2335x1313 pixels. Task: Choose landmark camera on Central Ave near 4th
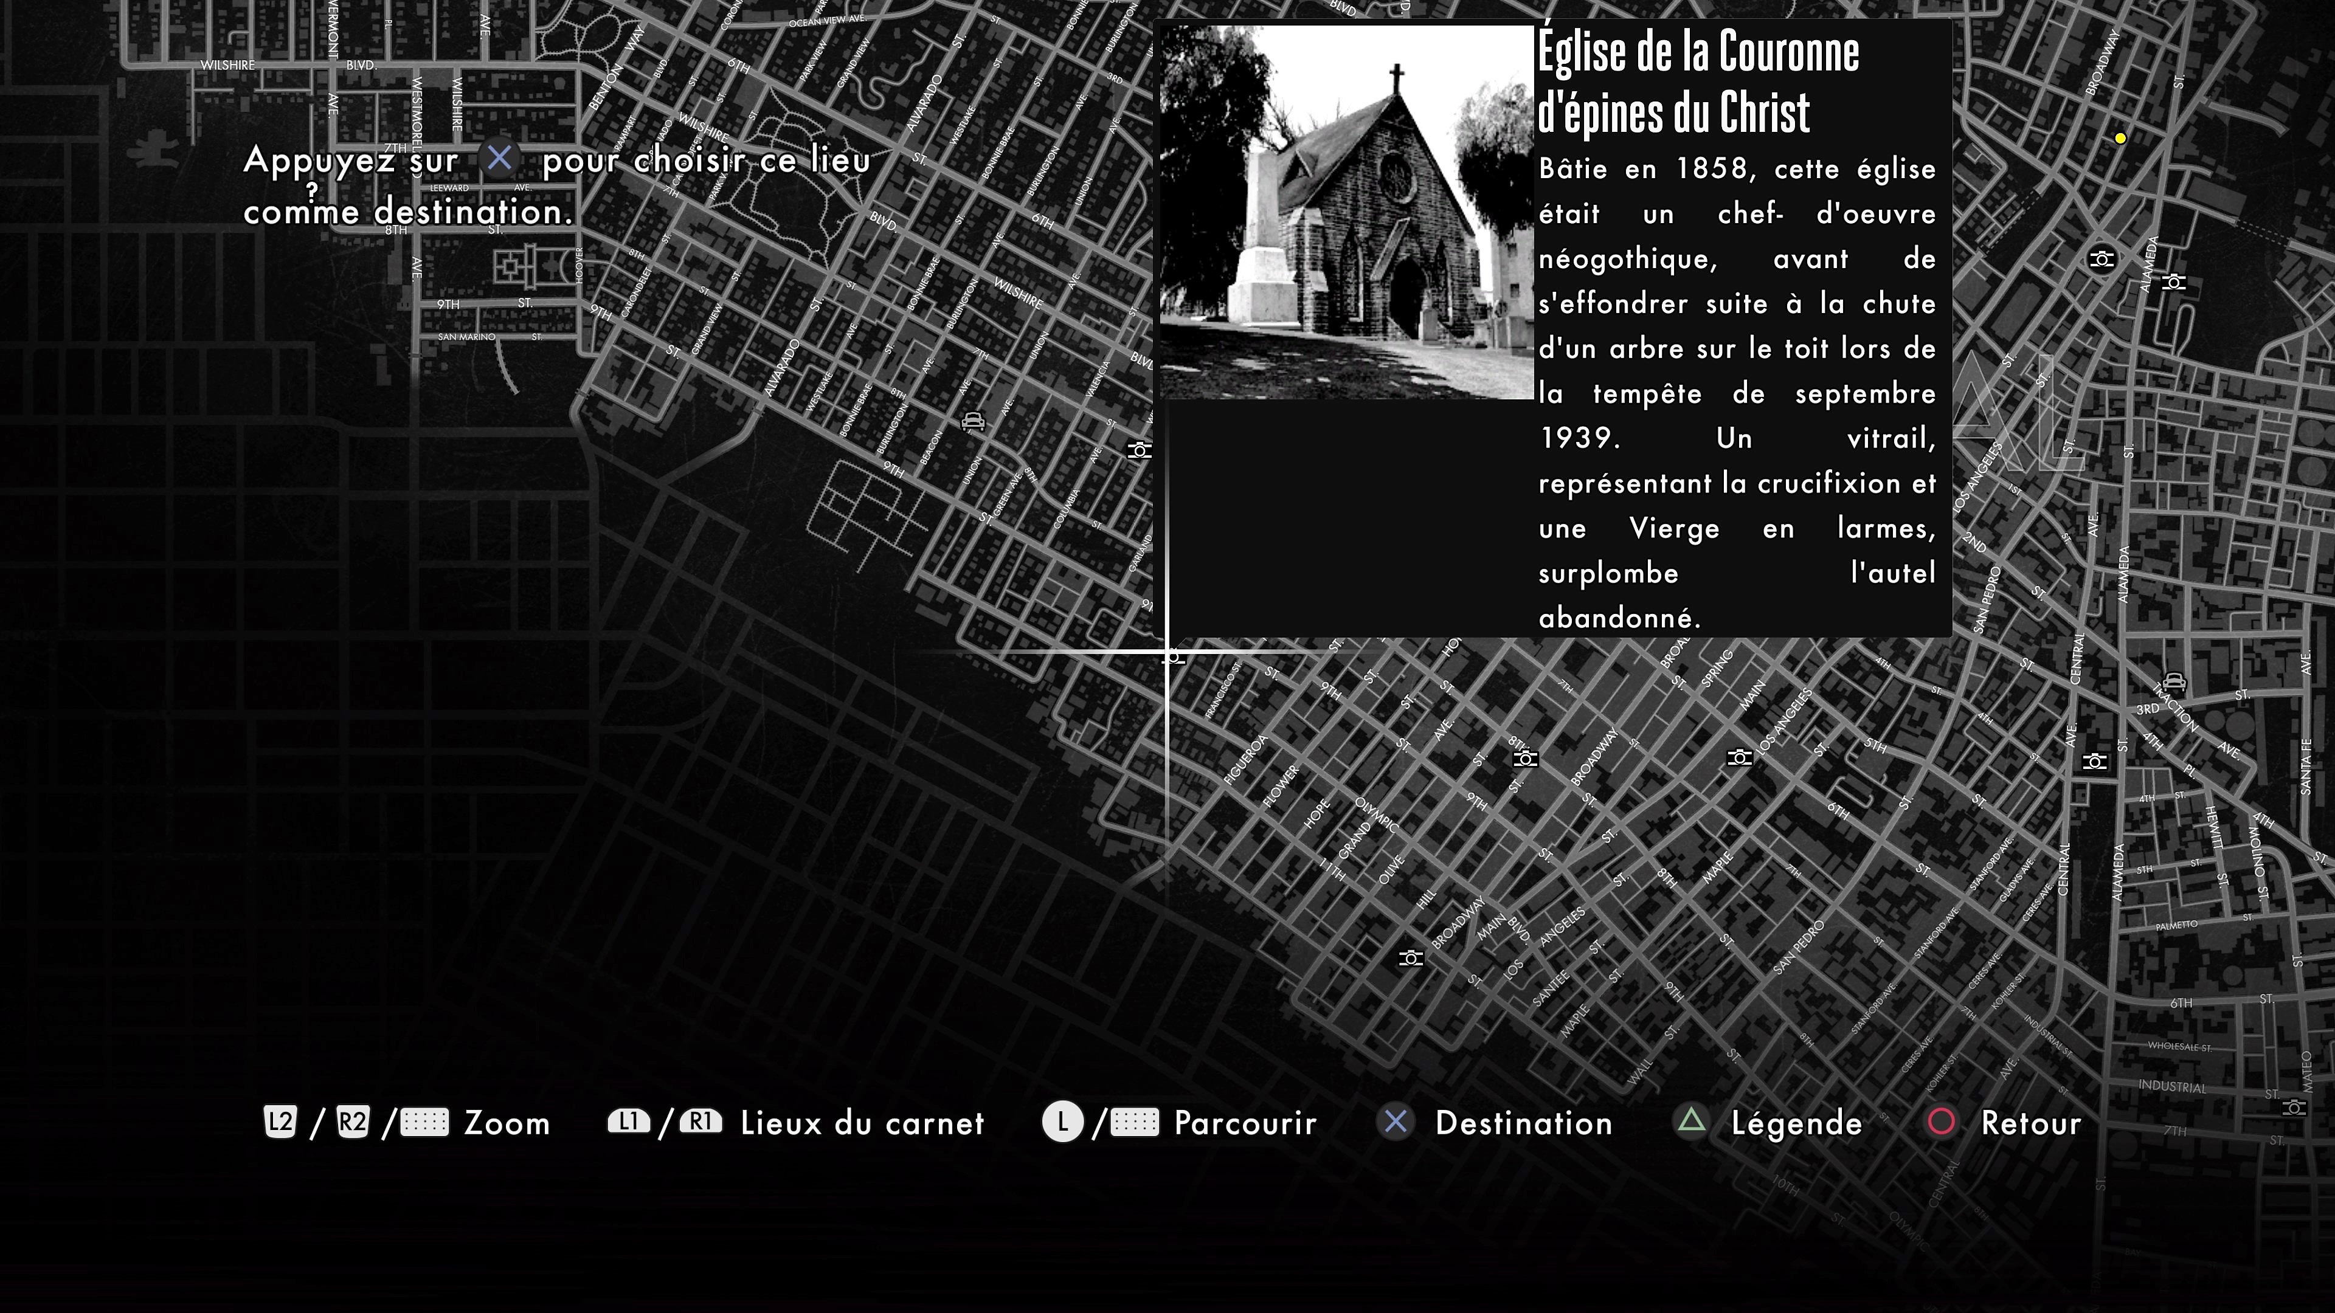(2095, 761)
